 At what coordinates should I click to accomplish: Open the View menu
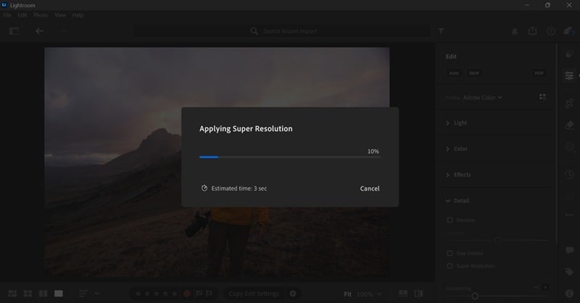(60, 15)
